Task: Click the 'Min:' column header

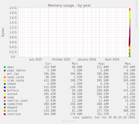Action: [75, 64]
